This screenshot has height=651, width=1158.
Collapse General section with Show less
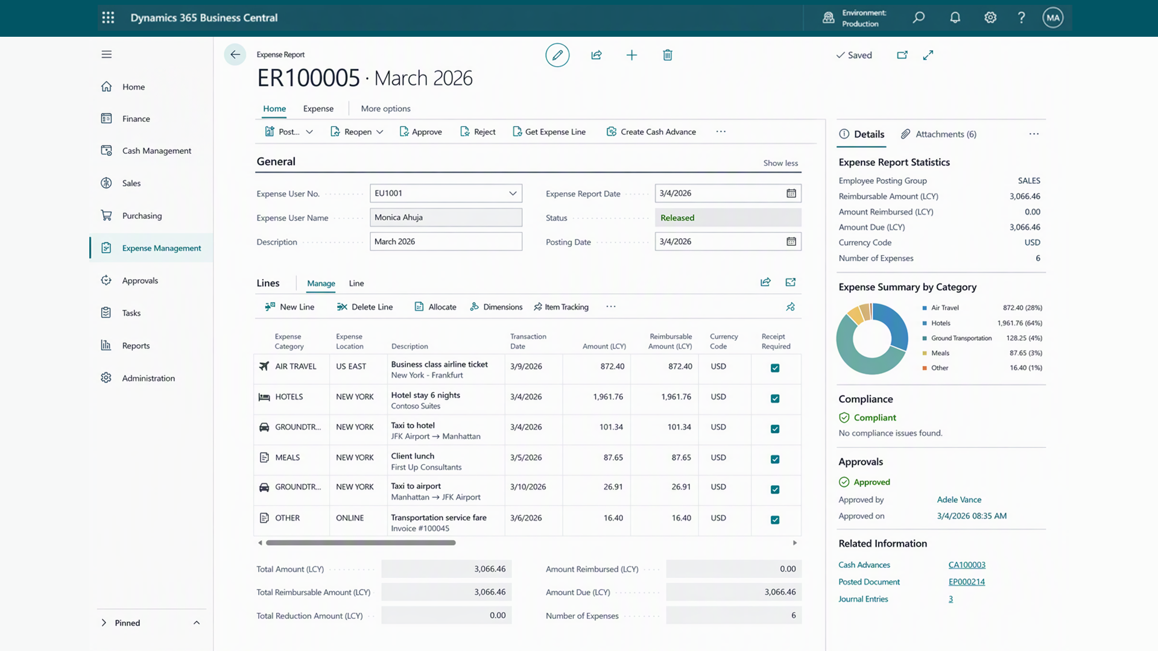(x=780, y=163)
